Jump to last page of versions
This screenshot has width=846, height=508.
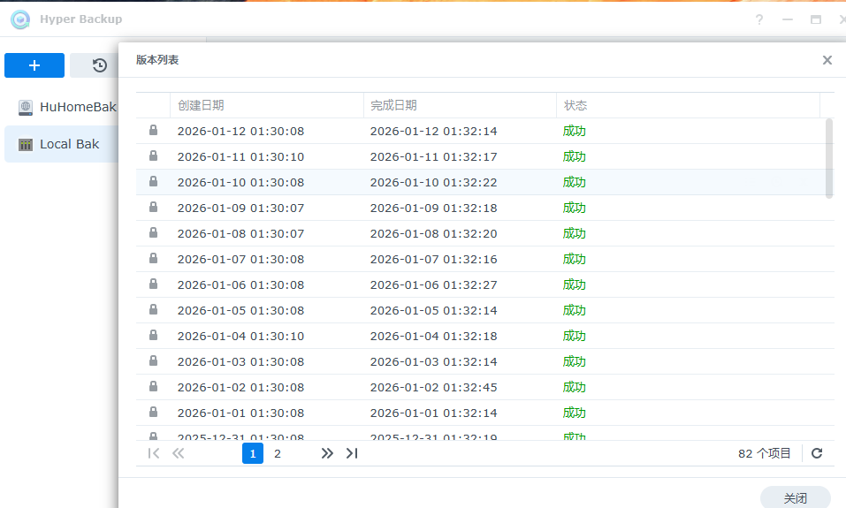352,453
